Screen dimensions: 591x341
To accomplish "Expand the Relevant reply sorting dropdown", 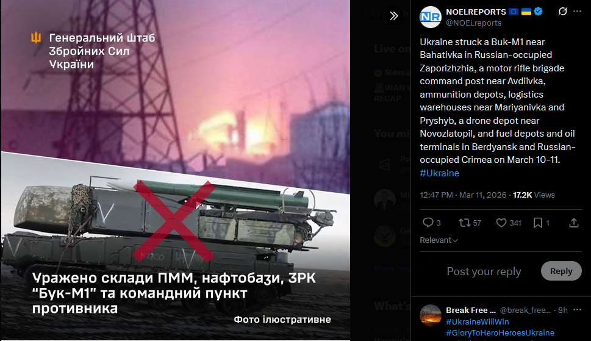I will [439, 240].
